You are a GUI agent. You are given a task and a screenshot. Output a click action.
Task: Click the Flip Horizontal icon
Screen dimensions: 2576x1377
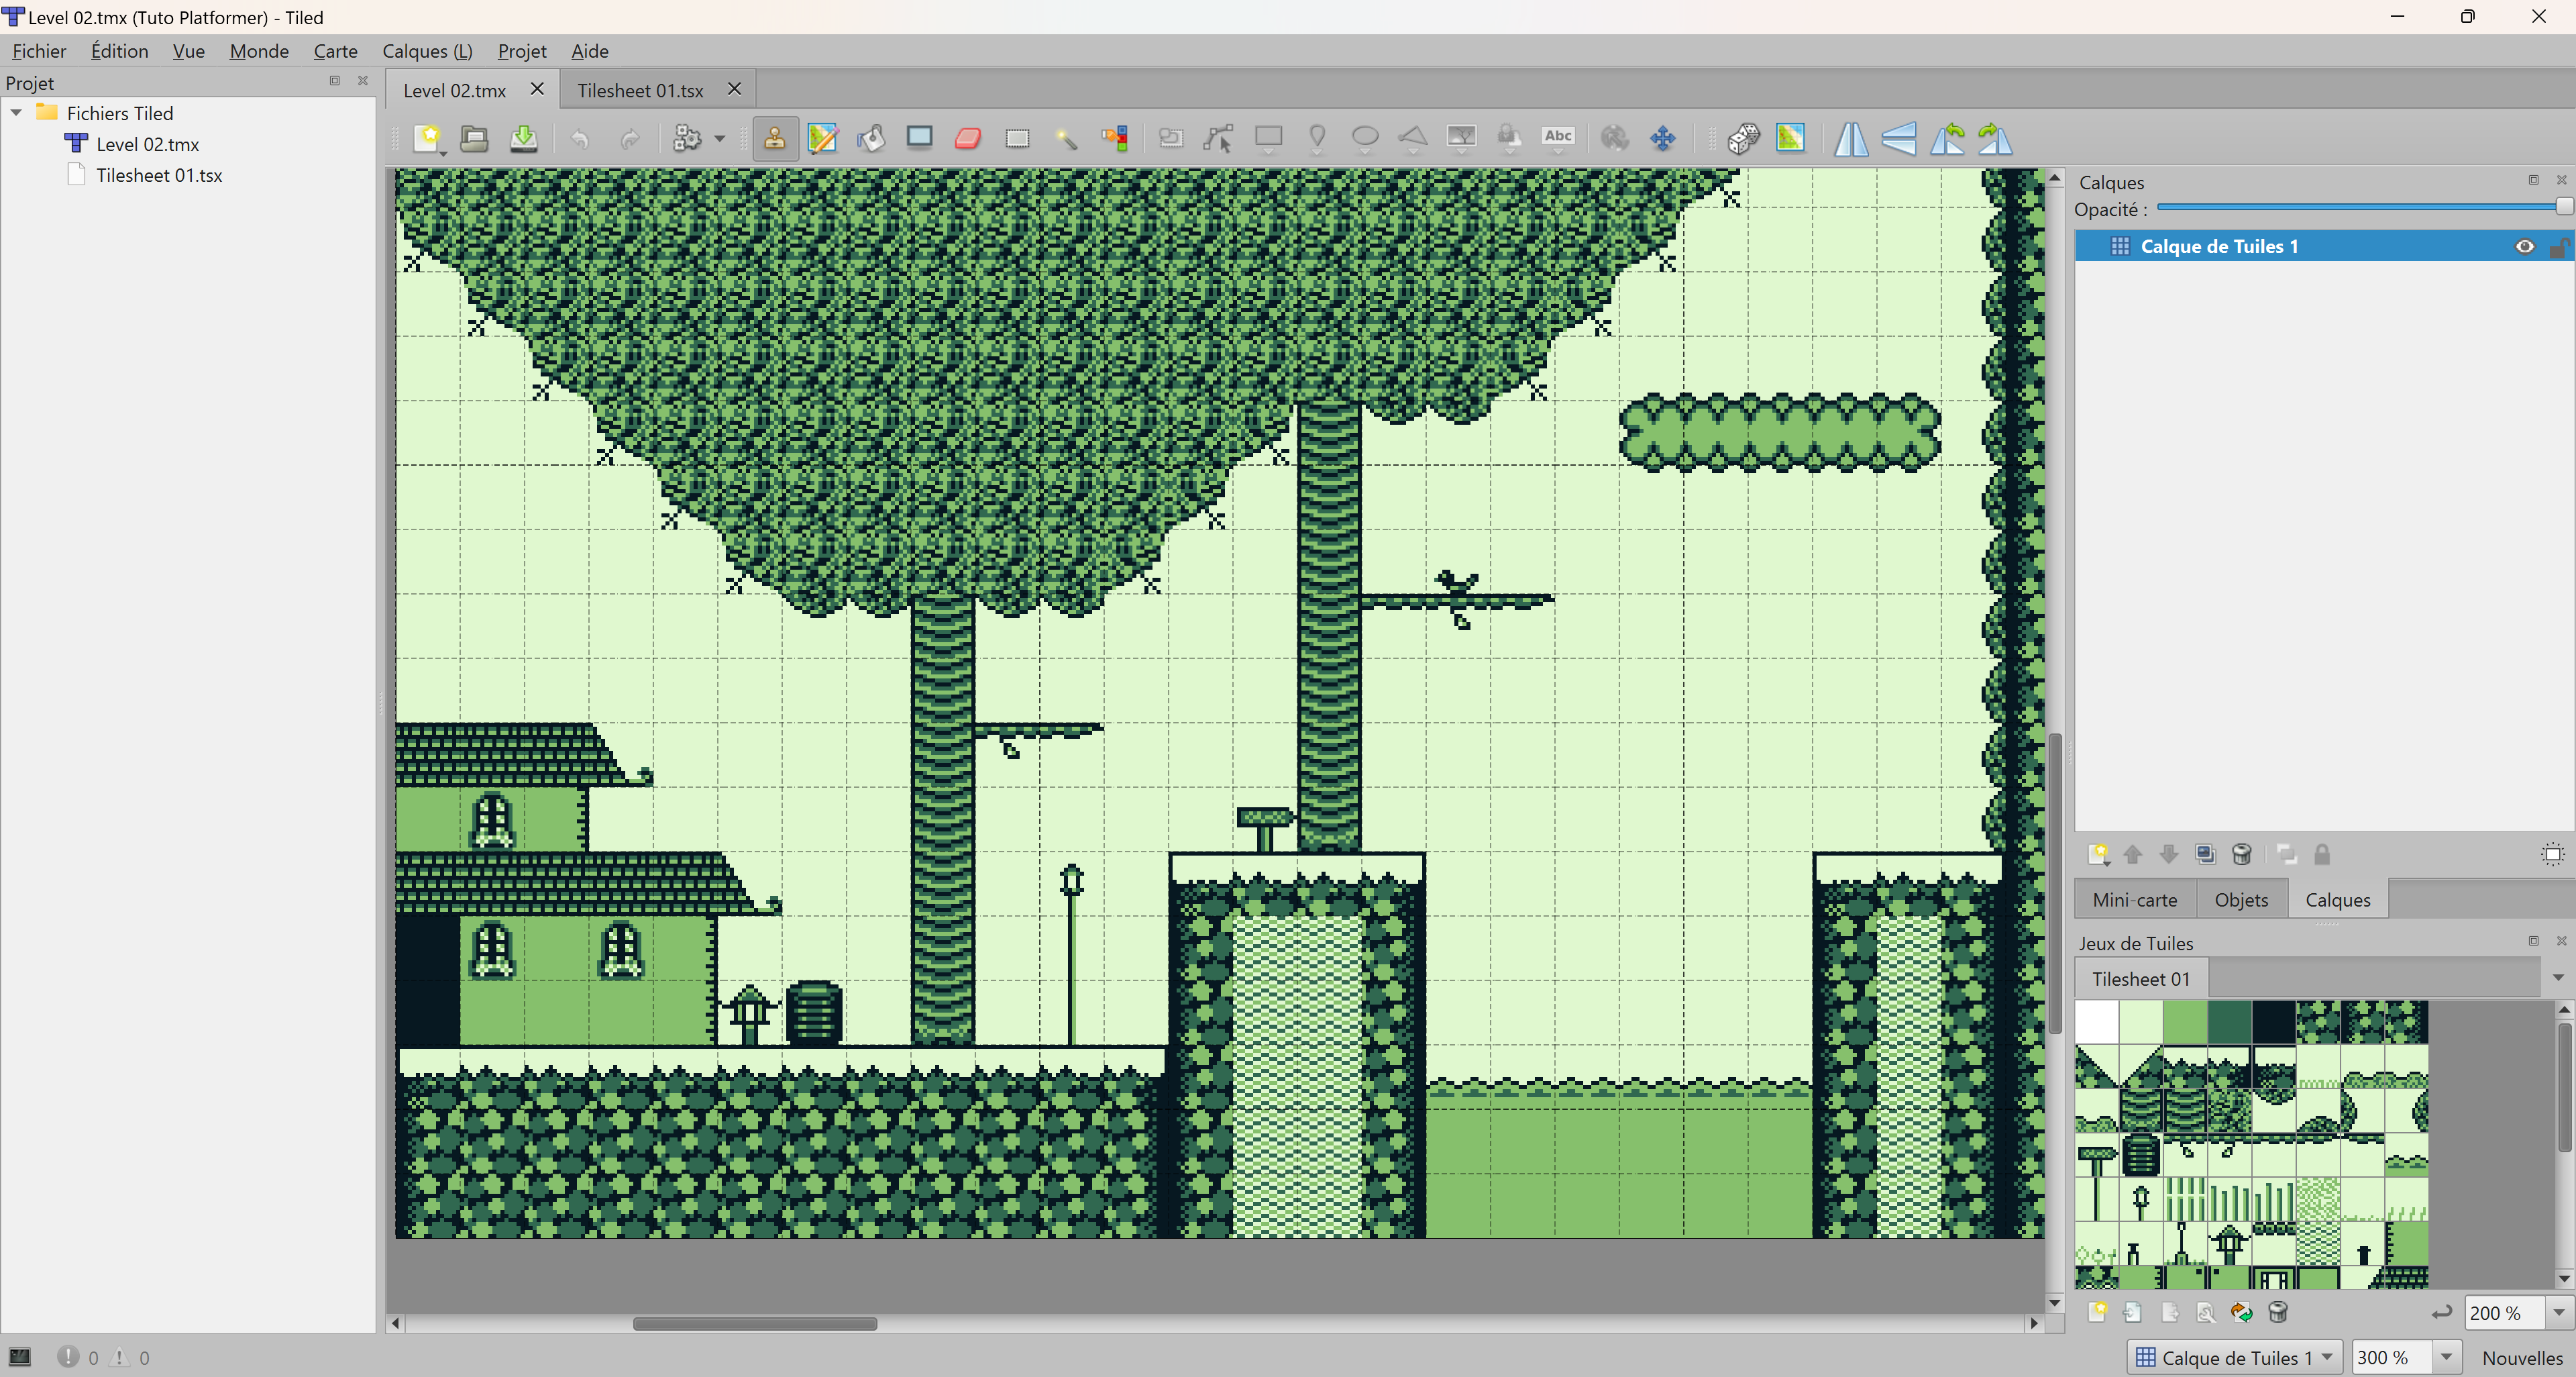tap(1850, 138)
